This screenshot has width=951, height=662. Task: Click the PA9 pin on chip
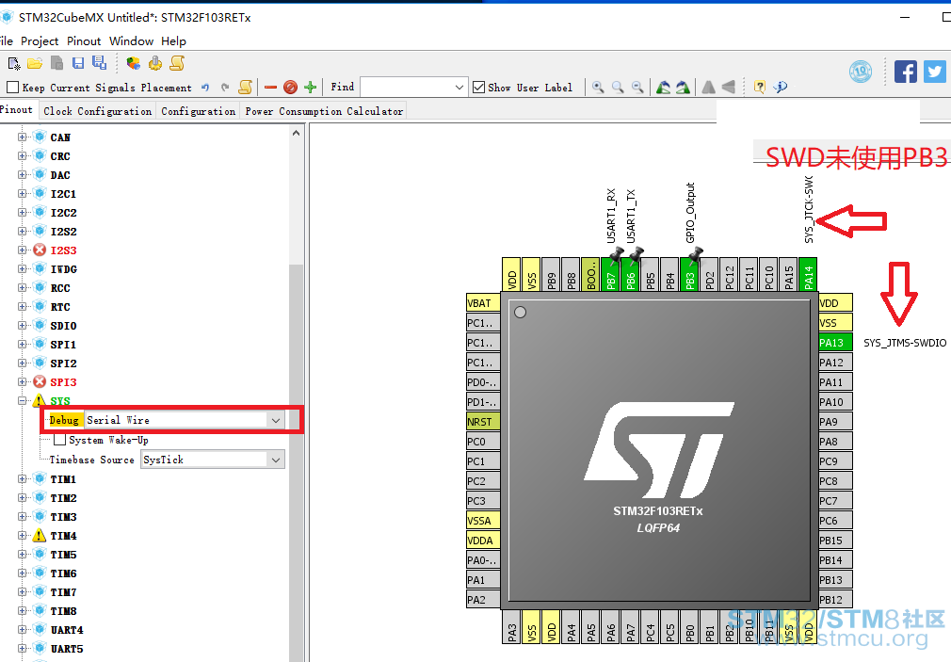(835, 421)
